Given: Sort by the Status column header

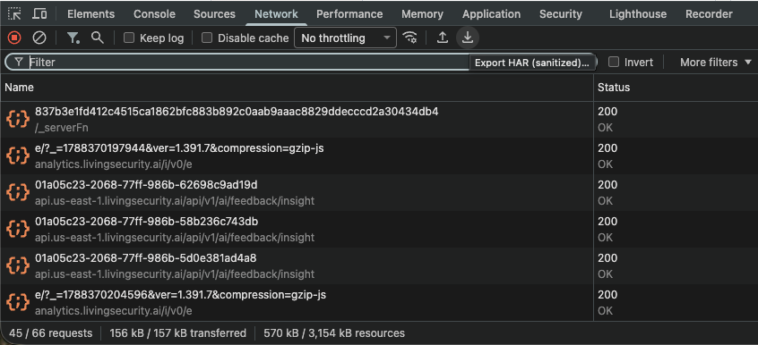Looking at the screenshot, I should (x=676, y=88).
